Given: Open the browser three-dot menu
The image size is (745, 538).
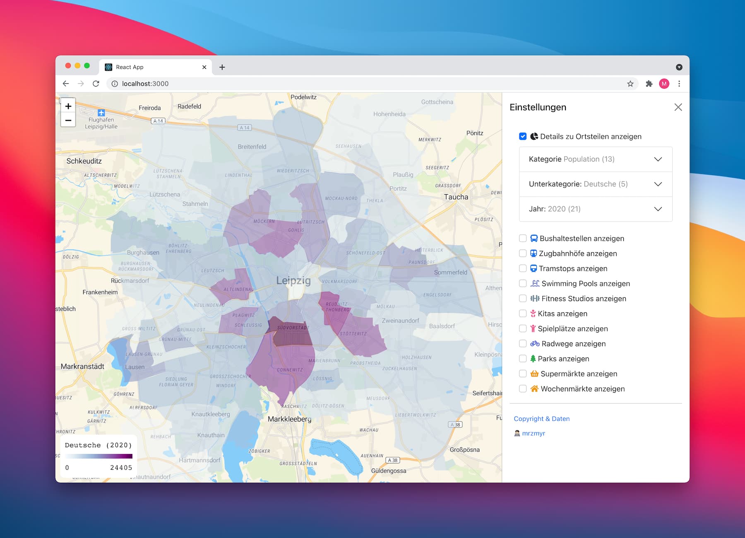Looking at the screenshot, I should [x=679, y=83].
